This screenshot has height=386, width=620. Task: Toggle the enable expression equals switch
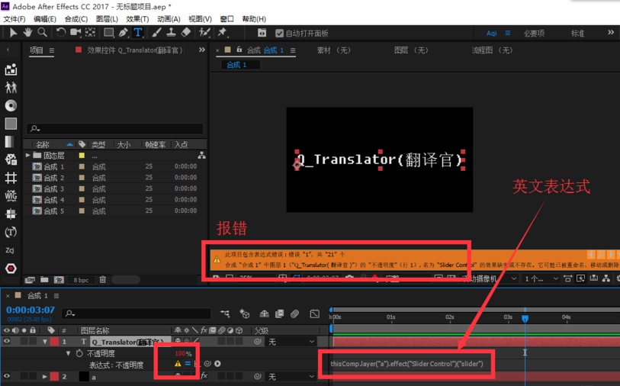coord(188,363)
